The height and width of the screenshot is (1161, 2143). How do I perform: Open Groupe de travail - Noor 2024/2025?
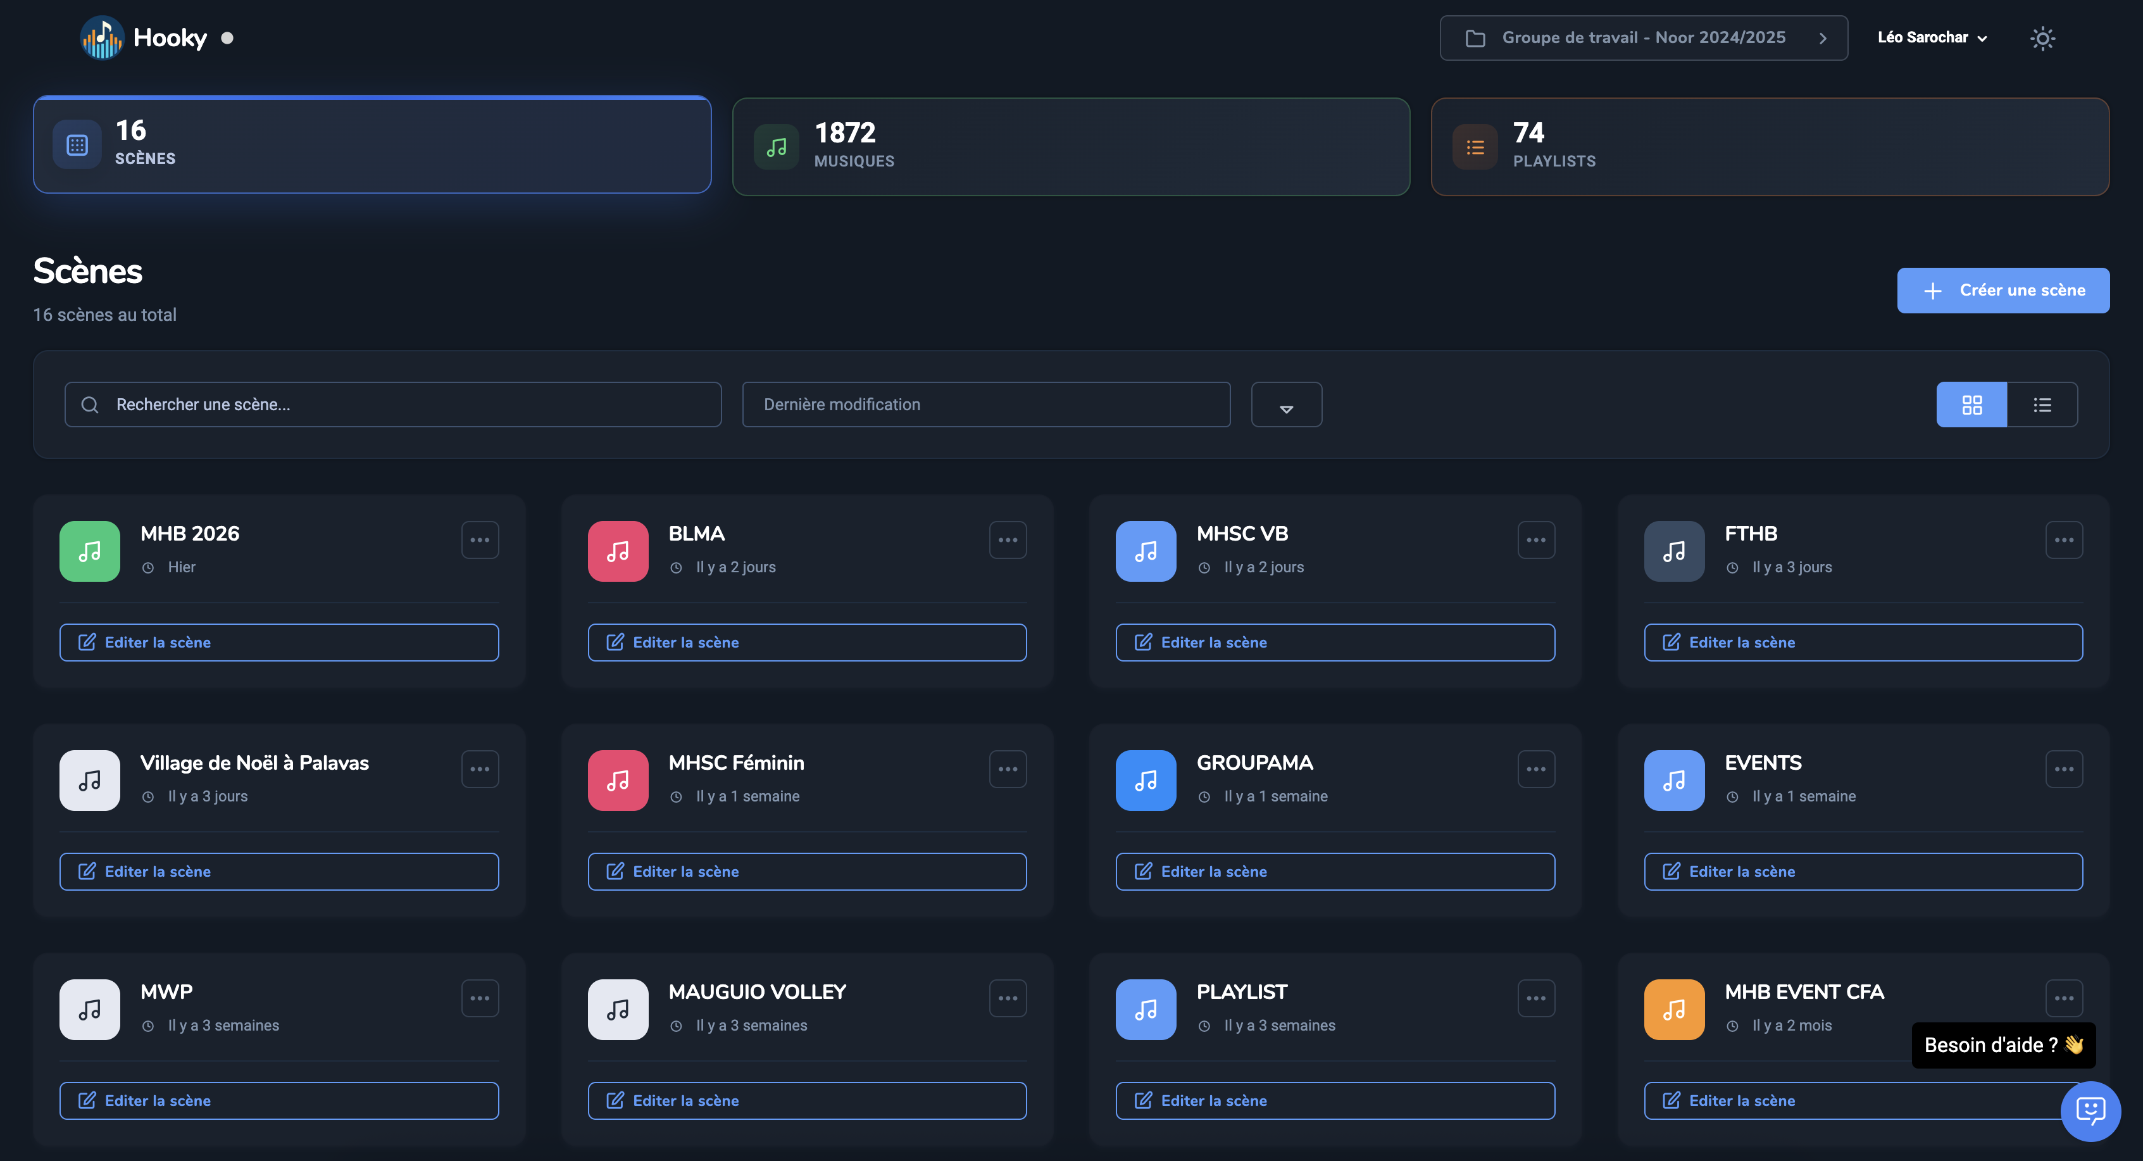(1643, 37)
